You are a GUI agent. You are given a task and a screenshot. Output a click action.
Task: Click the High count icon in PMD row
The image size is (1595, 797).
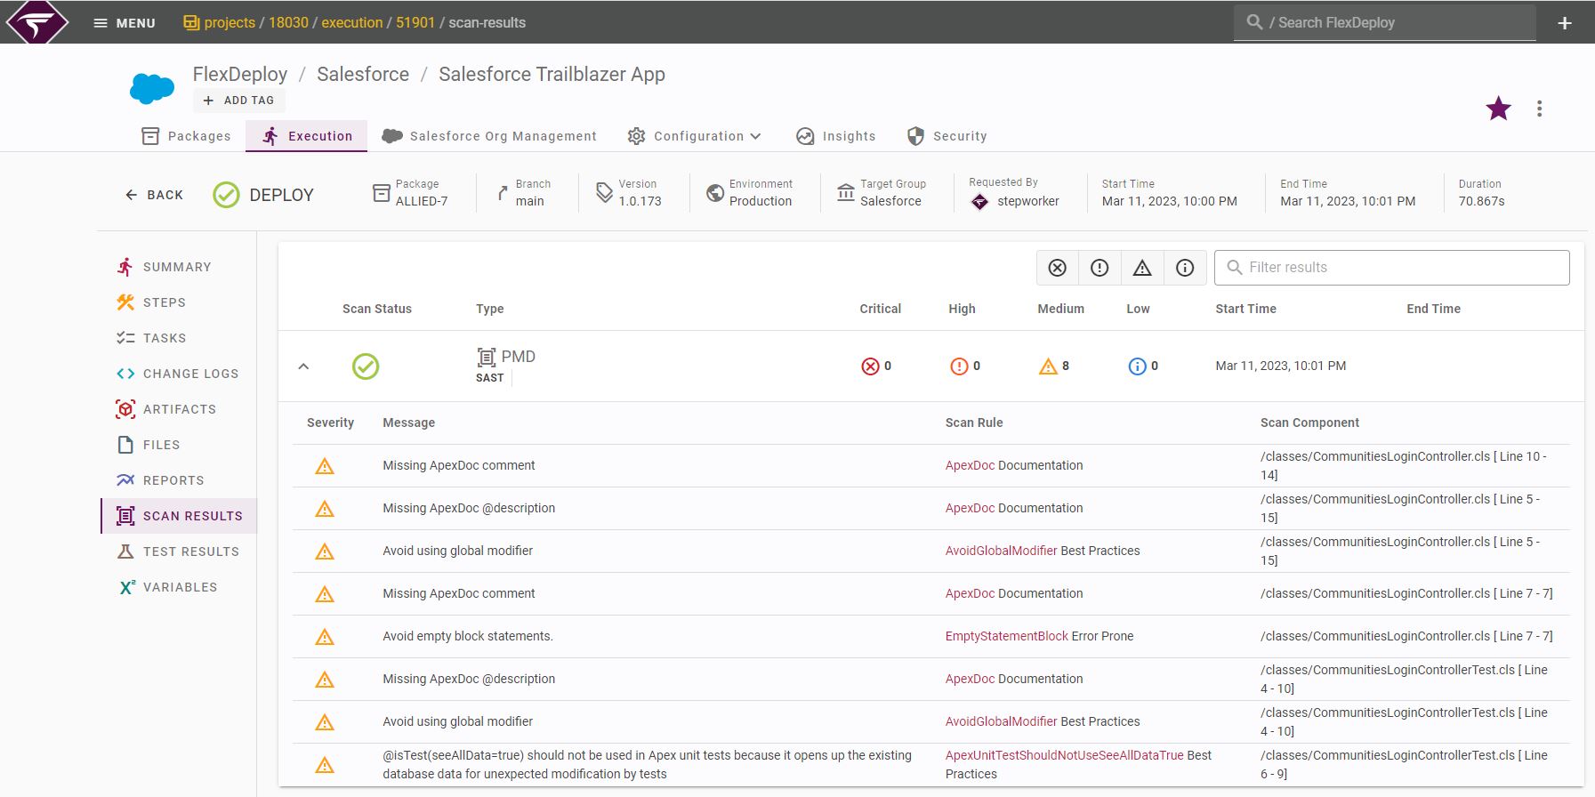coord(959,366)
